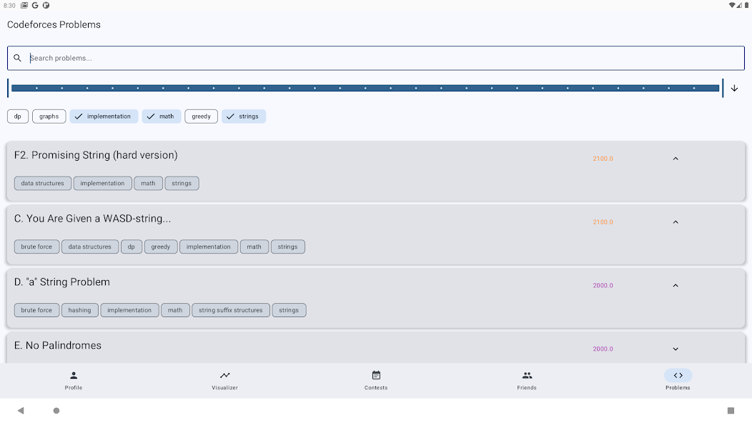Click hashing tag in "a" String card
The image size is (752, 423).
79,310
